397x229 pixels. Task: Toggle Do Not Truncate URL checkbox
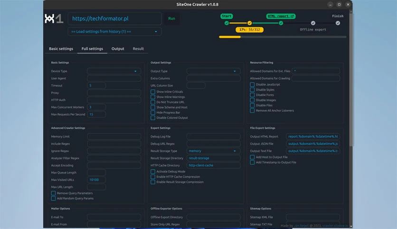pyautogui.click(x=152, y=102)
